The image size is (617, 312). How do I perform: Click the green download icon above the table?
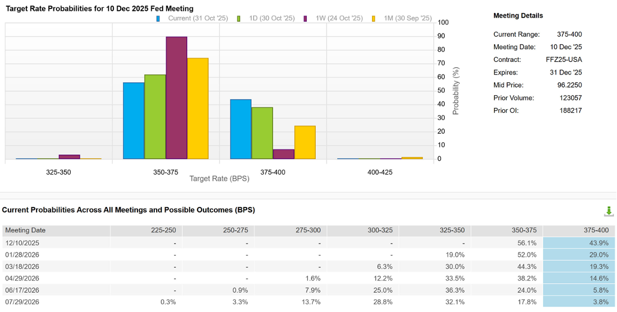point(609,211)
